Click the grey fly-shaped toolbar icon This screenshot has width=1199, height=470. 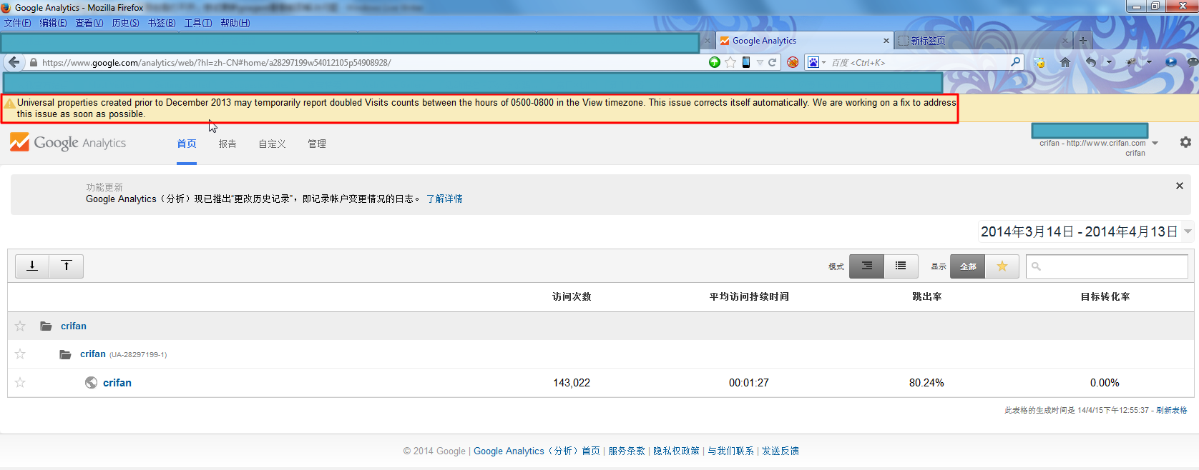[x=1132, y=62]
